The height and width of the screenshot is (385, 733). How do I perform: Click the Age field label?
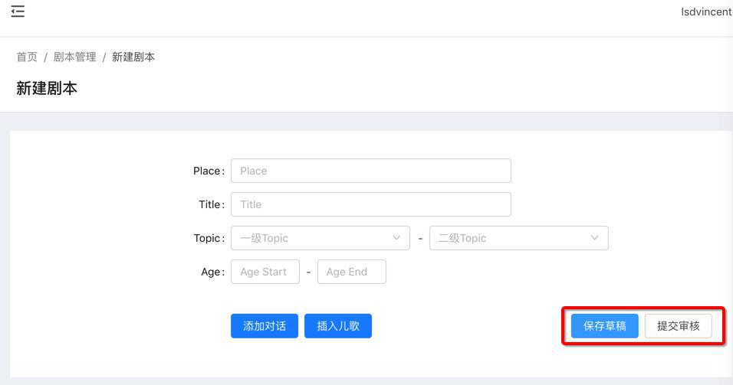coord(212,272)
